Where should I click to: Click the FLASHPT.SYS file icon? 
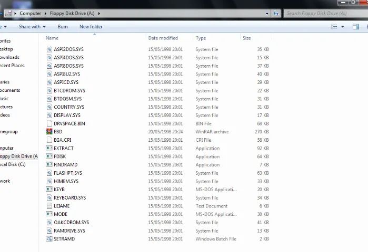tap(49, 173)
